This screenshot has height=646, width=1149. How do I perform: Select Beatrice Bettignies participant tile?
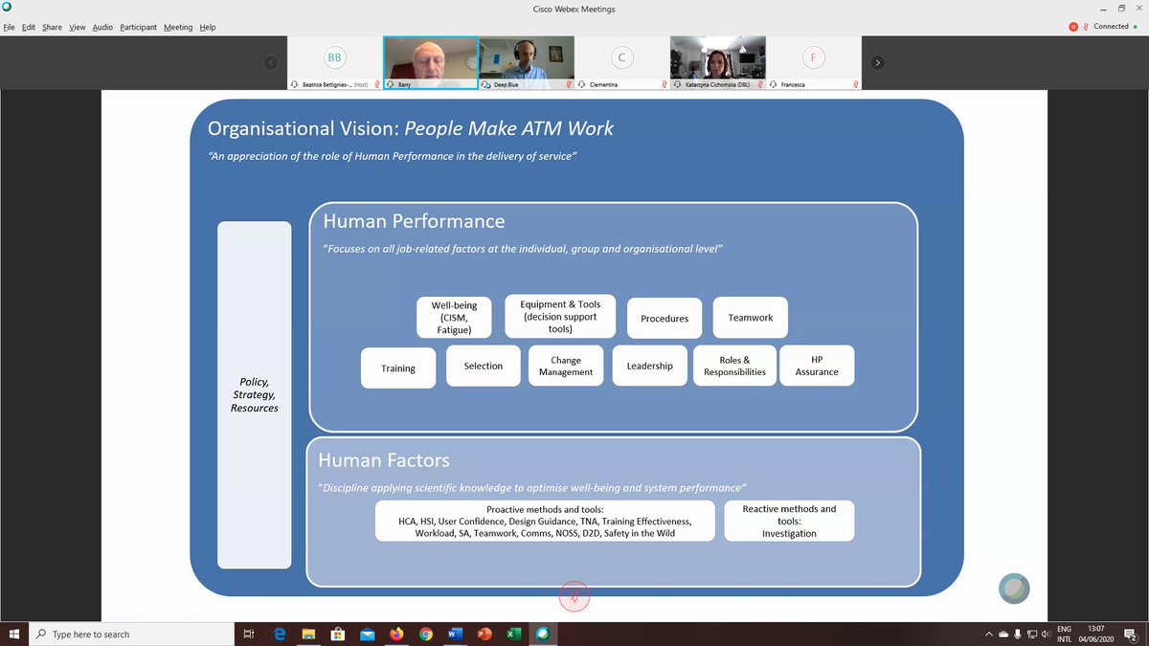334,63
